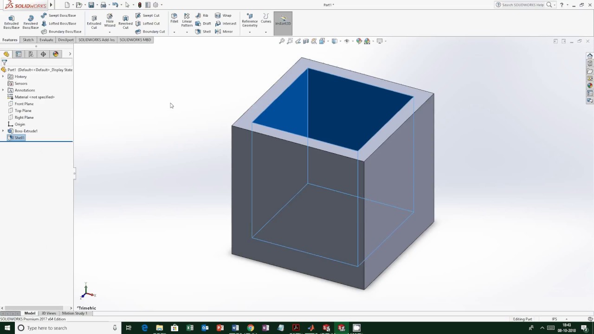This screenshot has width=594, height=334.
Task: Open the Apply Scene icon
Action: click(367, 41)
